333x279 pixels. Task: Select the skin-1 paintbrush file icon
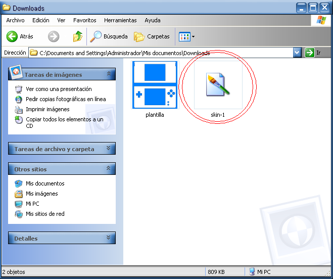(x=218, y=85)
